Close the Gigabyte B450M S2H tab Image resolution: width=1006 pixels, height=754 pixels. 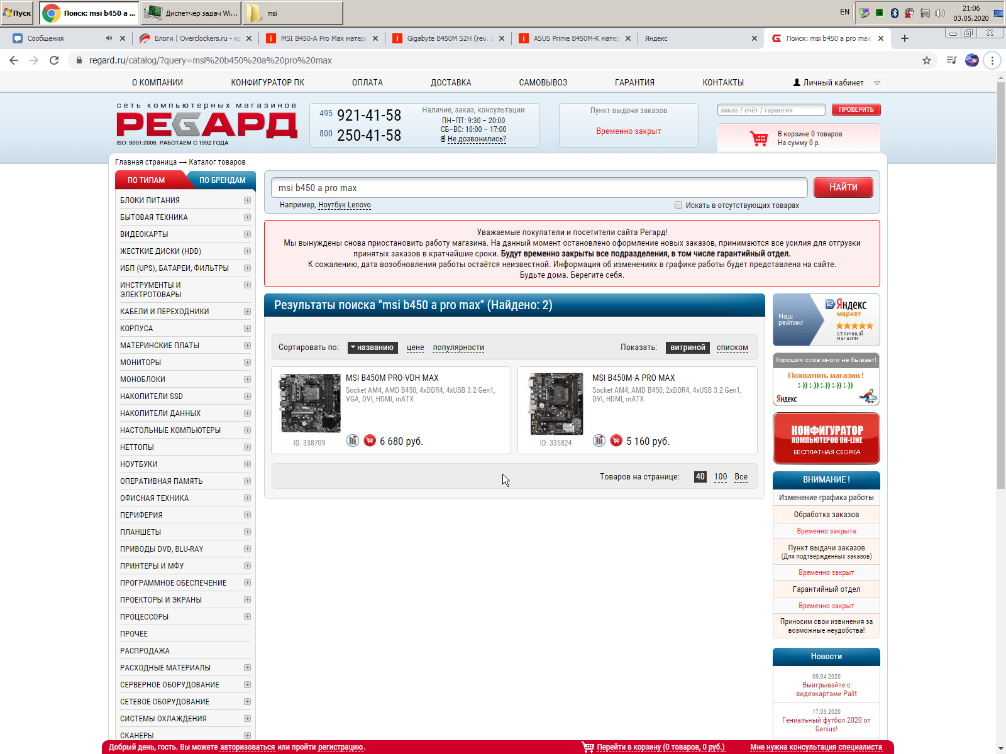[502, 38]
